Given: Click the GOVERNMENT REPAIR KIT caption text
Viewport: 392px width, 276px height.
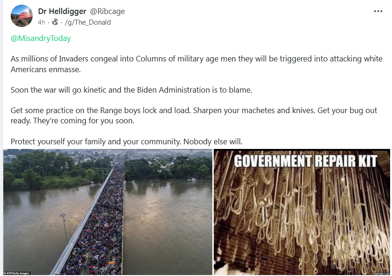Looking at the screenshot, I should click(306, 161).
